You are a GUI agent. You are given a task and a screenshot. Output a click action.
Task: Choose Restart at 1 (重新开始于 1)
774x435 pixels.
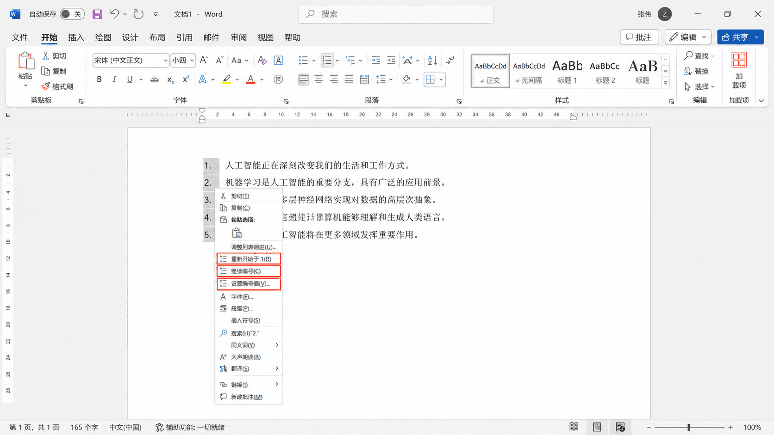pos(249,259)
